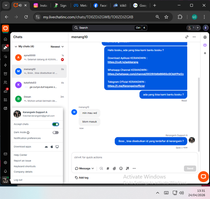Open the Reports chart icon in sidebar
210x199 pixels.
point(5,91)
